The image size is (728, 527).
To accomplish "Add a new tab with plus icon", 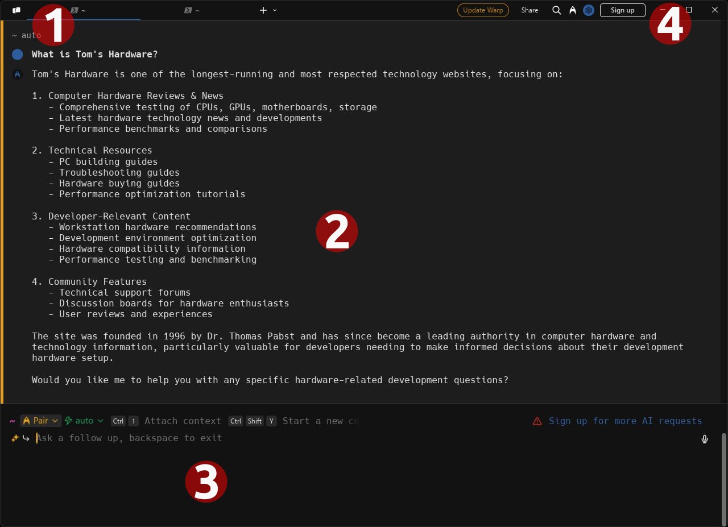I will point(263,10).
